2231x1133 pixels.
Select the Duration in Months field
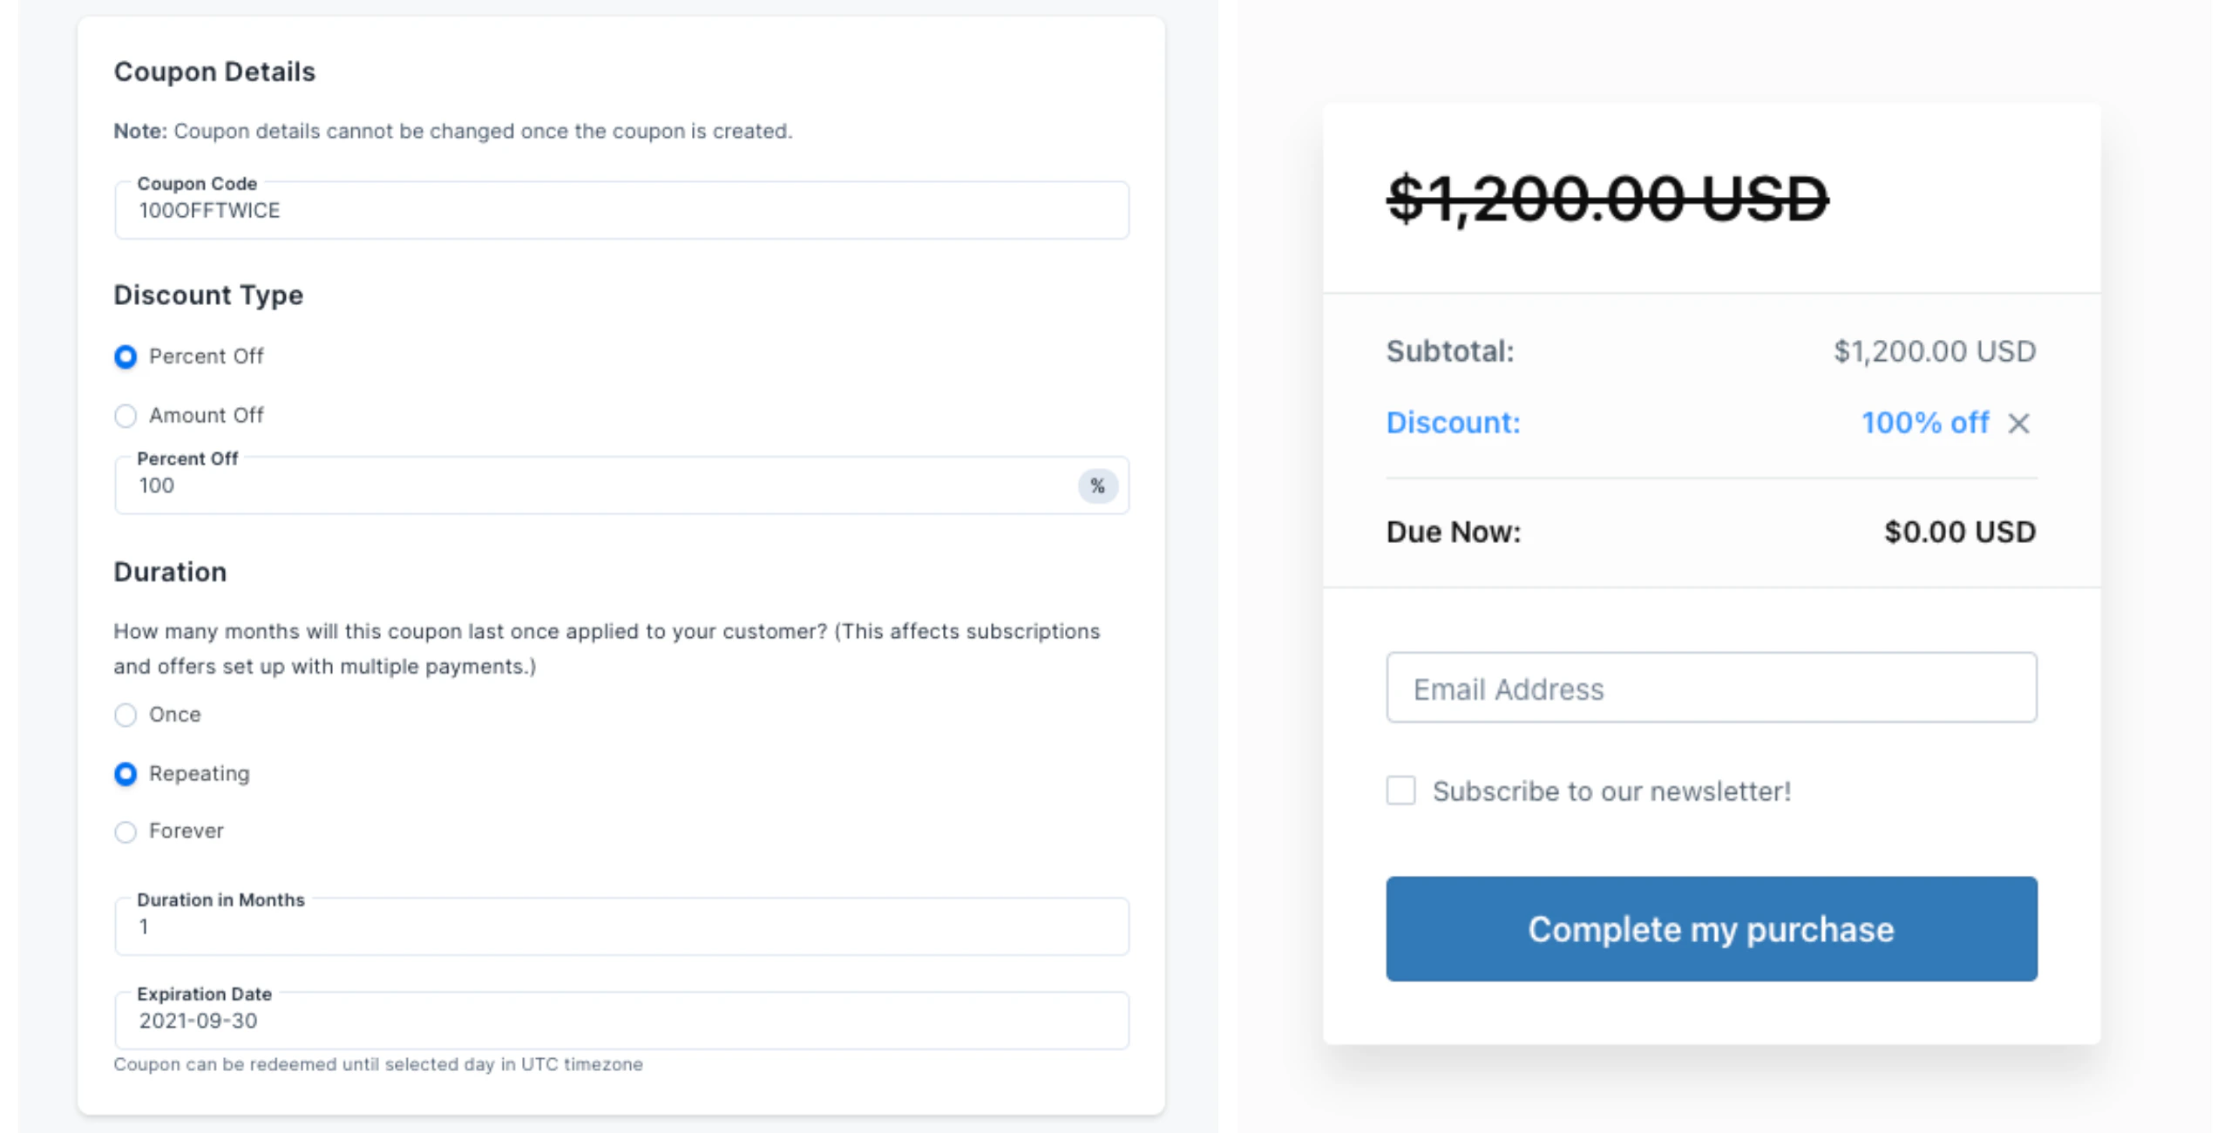click(621, 926)
